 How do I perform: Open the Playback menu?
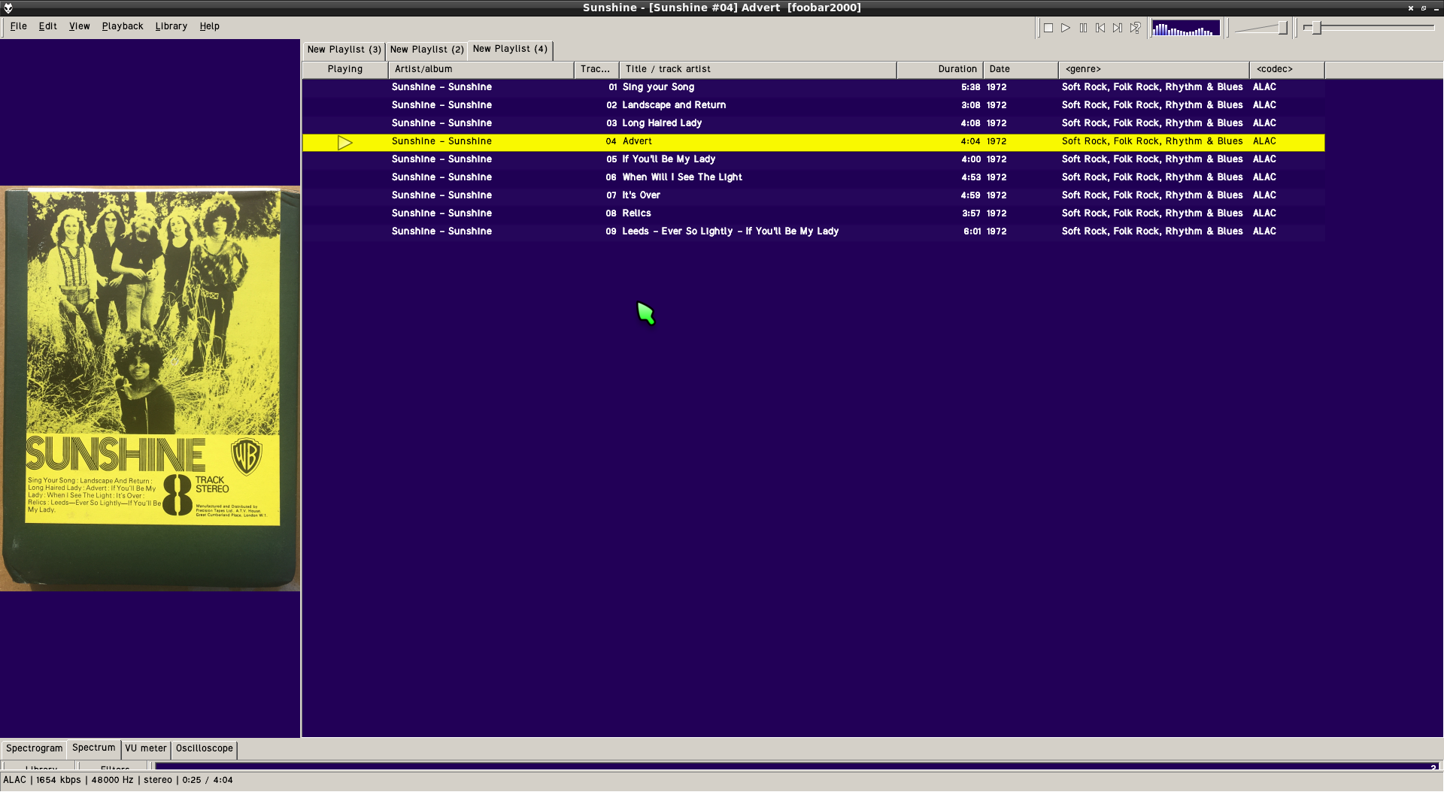[123, 26]
